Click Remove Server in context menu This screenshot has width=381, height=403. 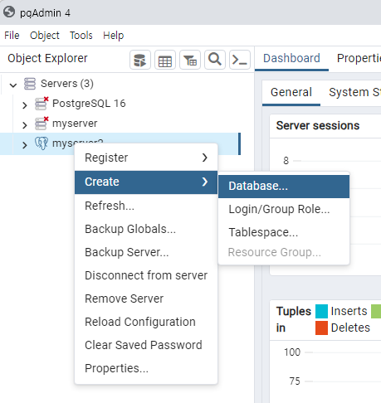pyautogui.click(x=146, y=299)
